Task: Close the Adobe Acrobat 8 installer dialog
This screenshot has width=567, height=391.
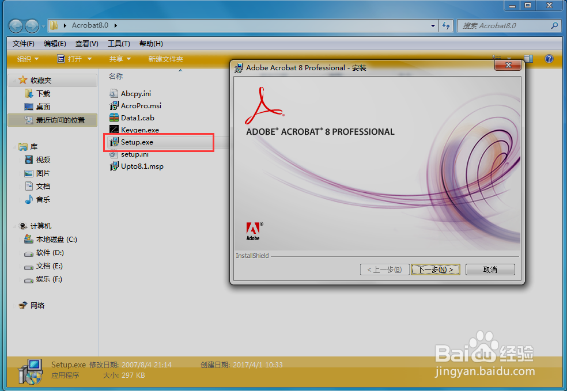Action: 508,66
